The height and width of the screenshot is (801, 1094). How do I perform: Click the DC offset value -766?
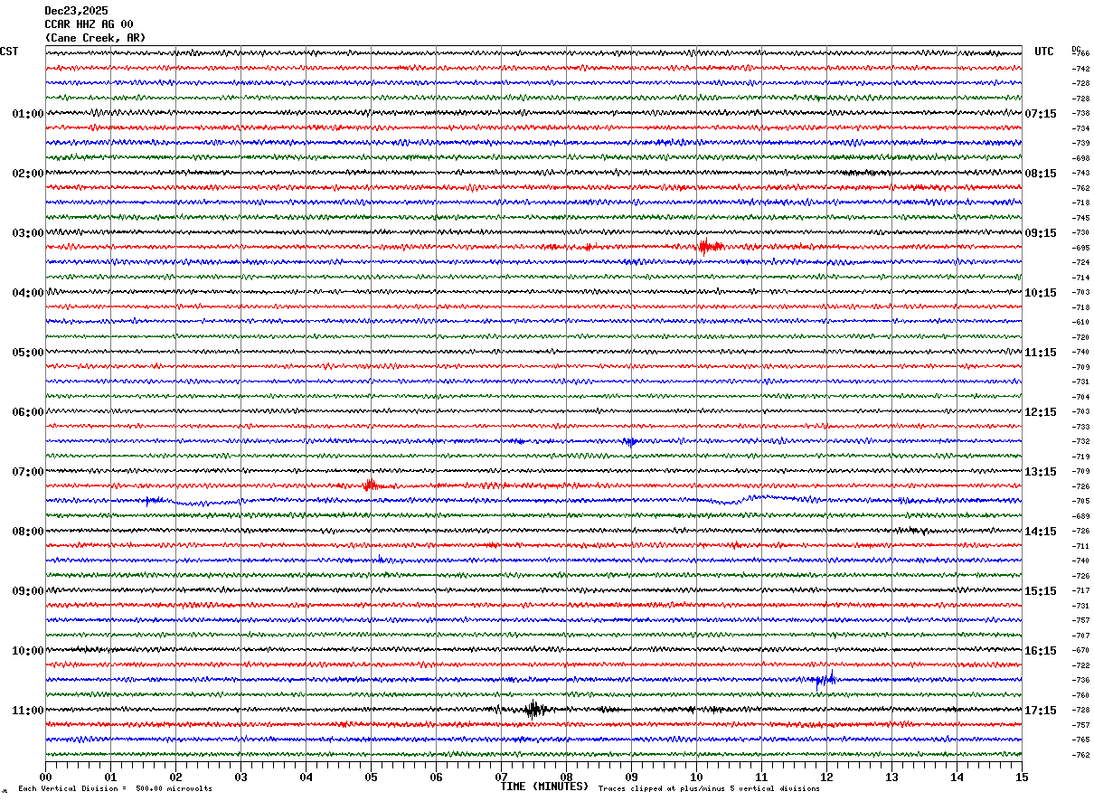click(1080, 54)
